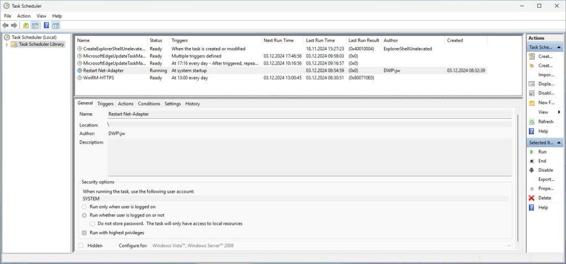566x264 pixels.
Task: Sort by the Last Run Result column header
Action: tap(364, 40)
